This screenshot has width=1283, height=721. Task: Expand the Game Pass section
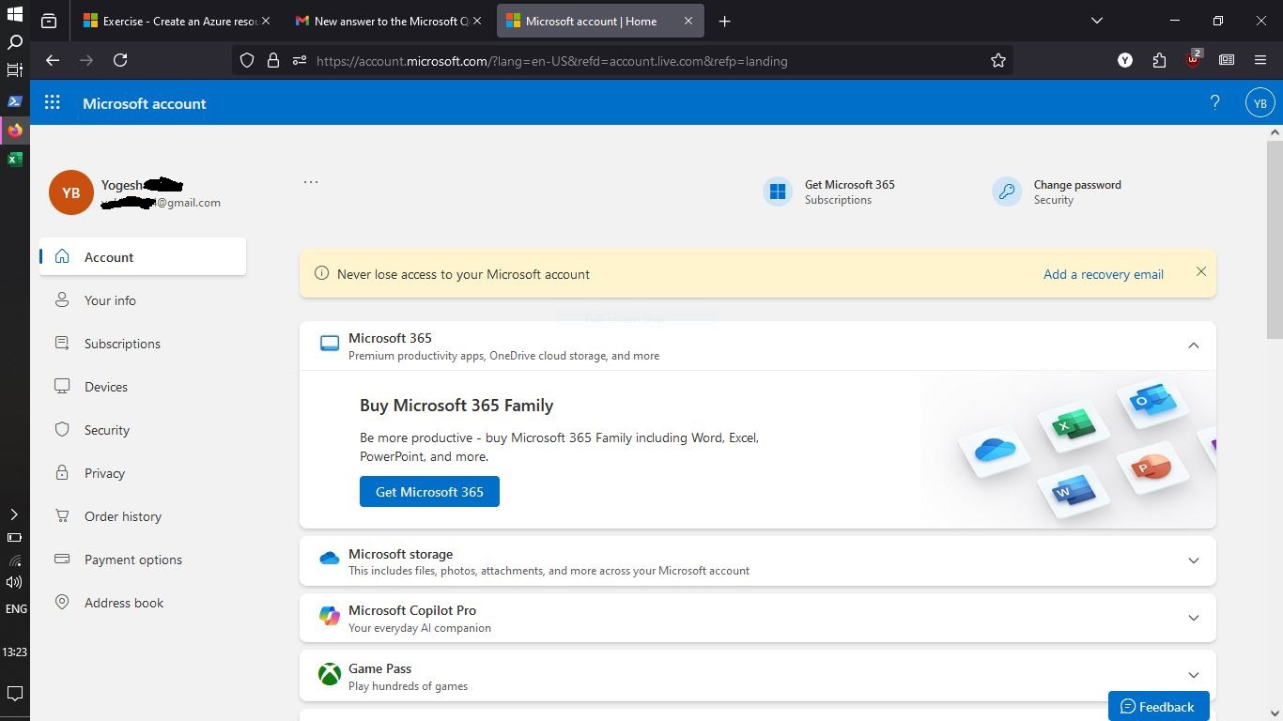[1194, 675]
